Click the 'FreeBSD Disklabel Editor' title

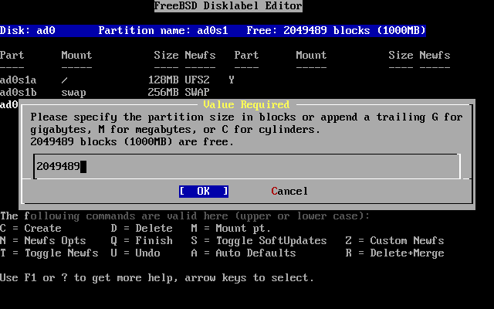coord(228,6)
